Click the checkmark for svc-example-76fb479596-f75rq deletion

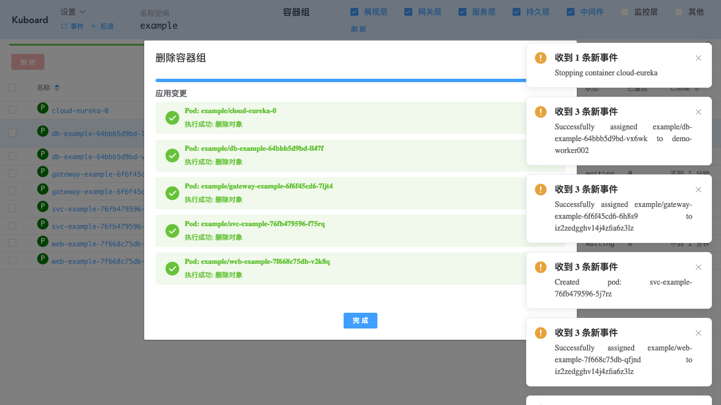[x=172, y=231]
